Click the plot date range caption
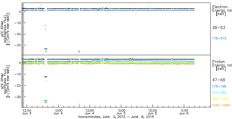This screenshot has height=119, width=232. tap(116, 117)
